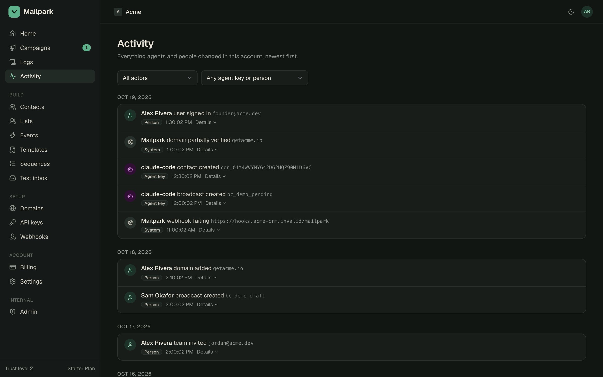Select Activity in sidebar

50,76
